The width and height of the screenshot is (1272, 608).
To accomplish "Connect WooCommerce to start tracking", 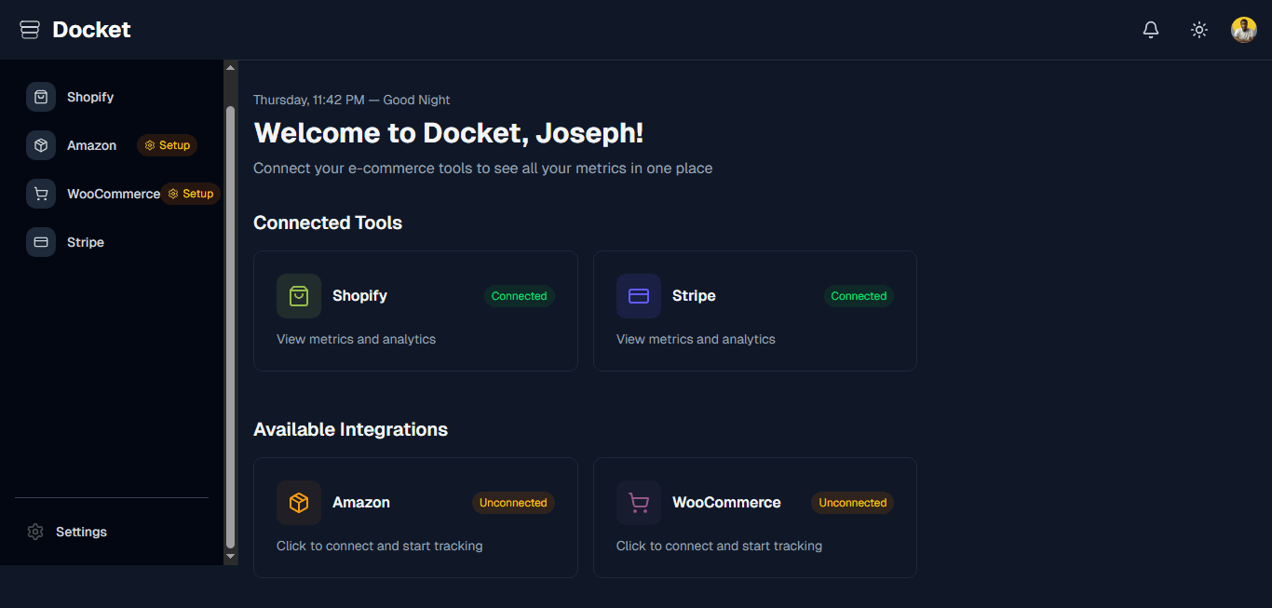I will (x=754, y=518).
